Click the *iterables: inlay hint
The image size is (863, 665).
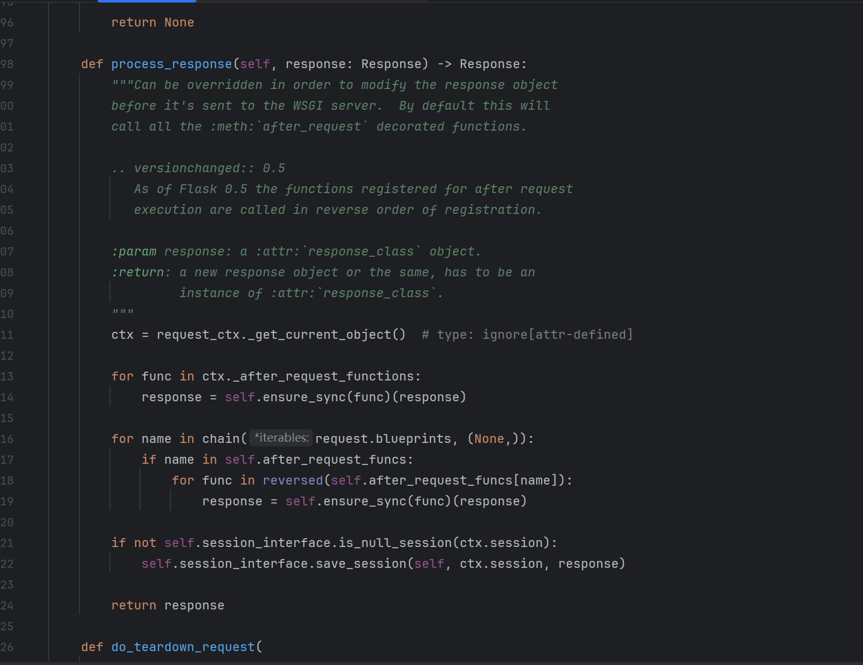pos(281,438)
